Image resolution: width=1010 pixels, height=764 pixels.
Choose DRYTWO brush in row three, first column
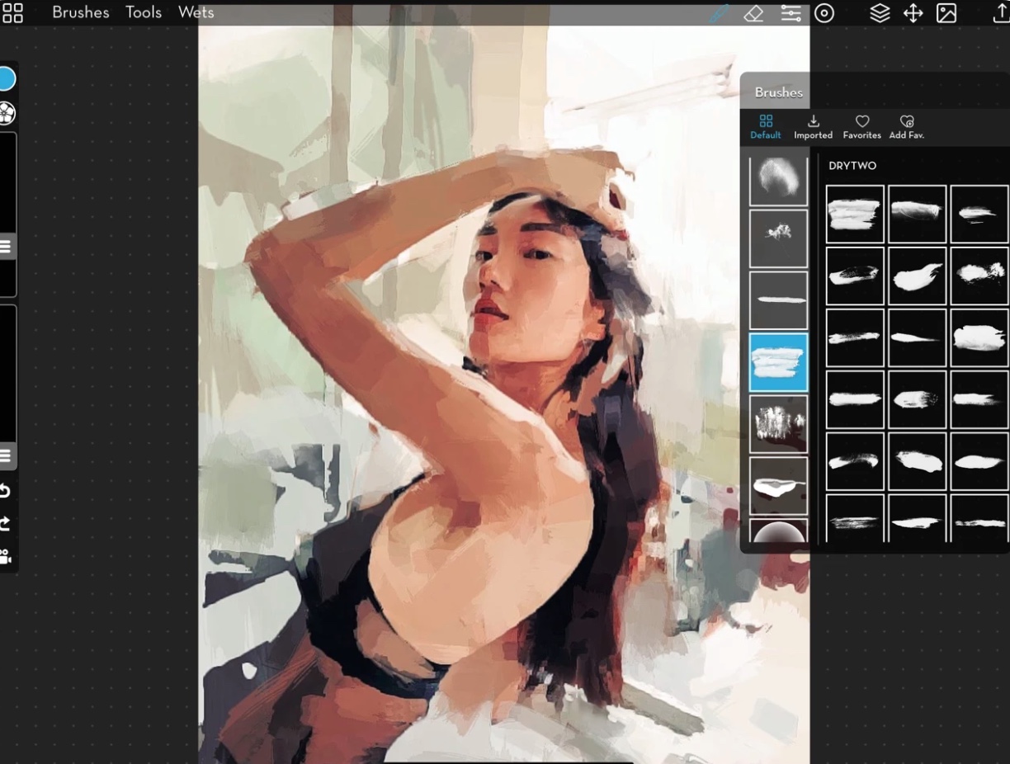[855, 337]
